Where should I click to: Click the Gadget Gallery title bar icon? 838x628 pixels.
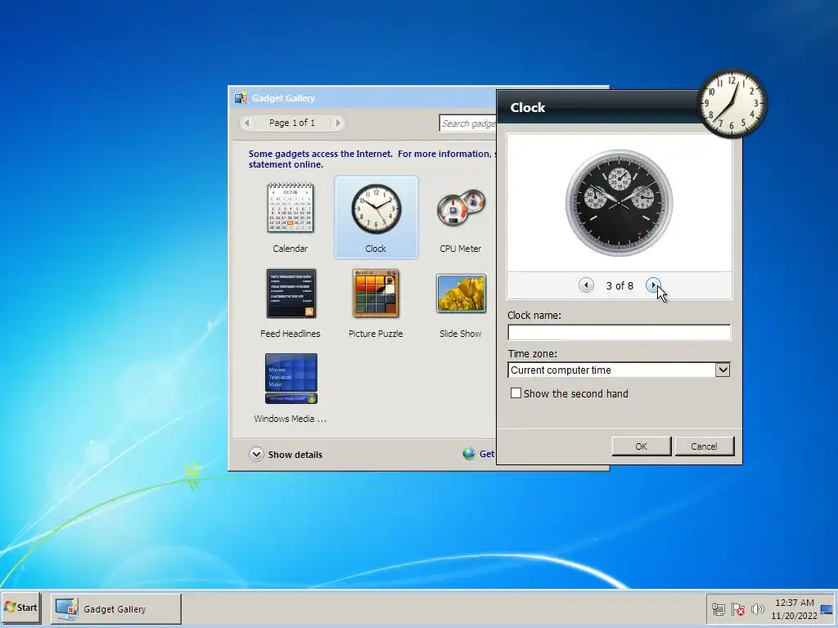point(241,98)
